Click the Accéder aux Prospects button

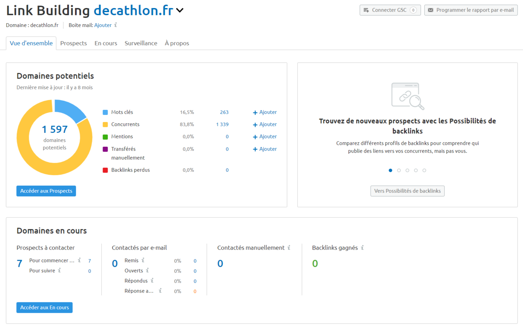click(46, 191)
